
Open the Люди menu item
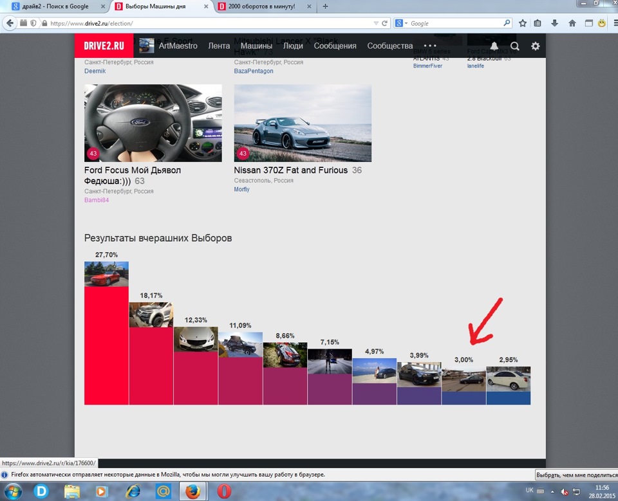tap(293, 46)
